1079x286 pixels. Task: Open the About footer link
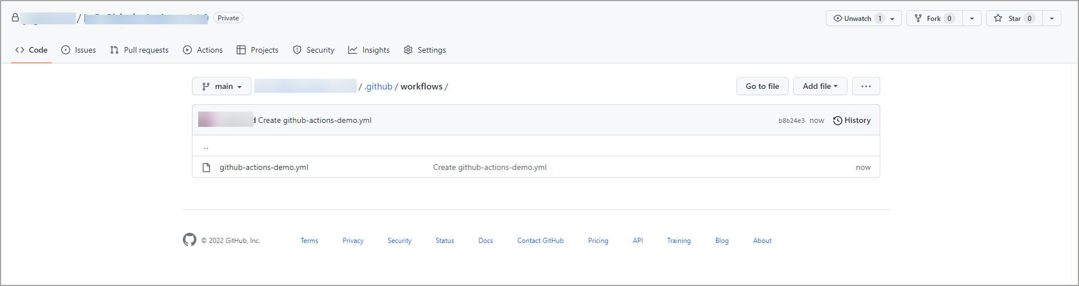click(x=763, y=241)
